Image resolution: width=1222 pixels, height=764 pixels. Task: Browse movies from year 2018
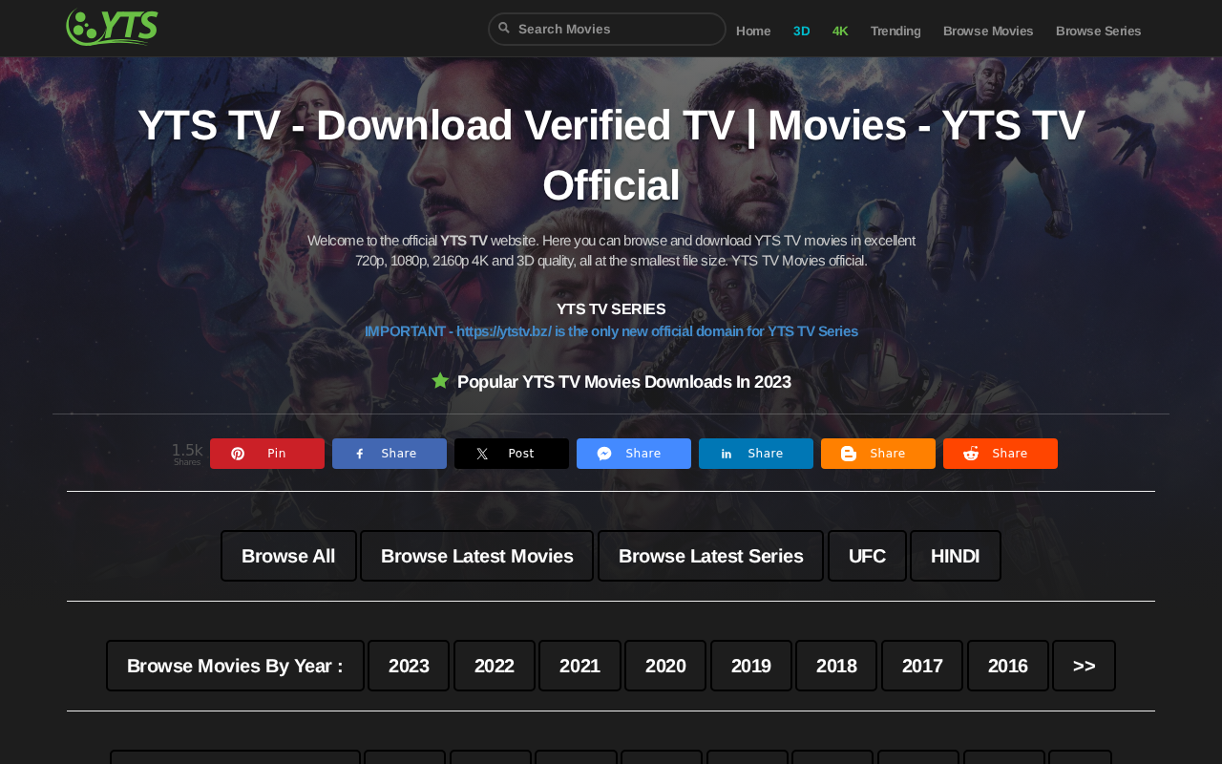[836, 666]
